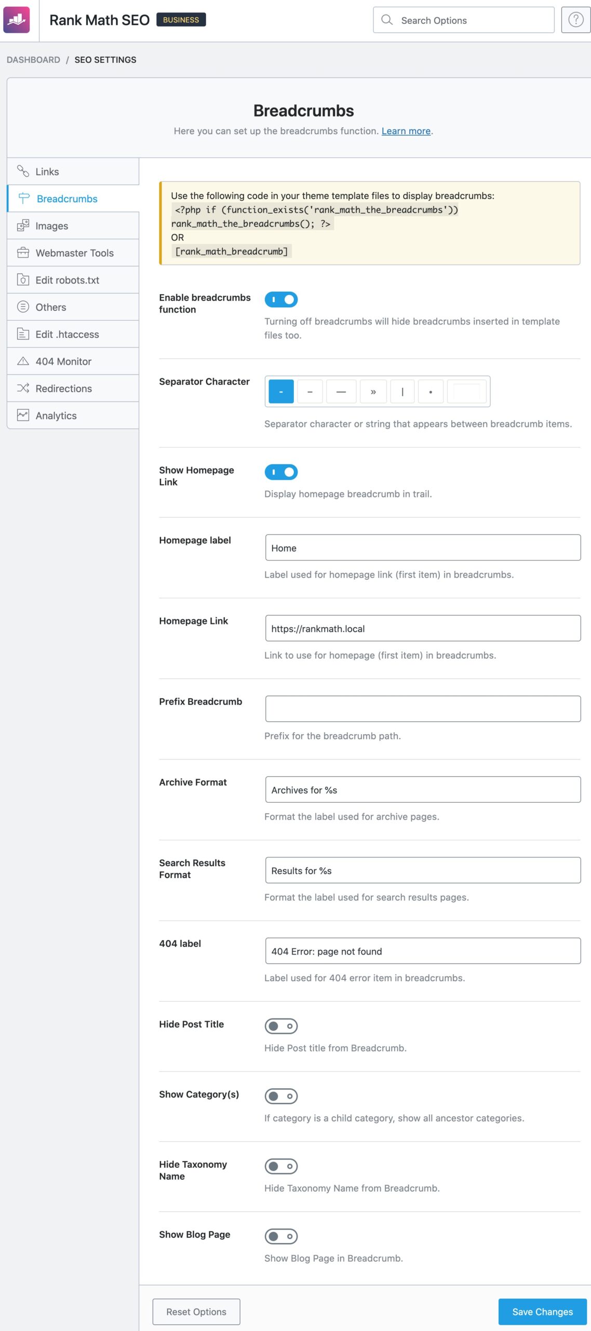Viewport: 591px width, 1331px height.
Task: Turn on Show Blog Page toggle
Action: (281, 1236)
